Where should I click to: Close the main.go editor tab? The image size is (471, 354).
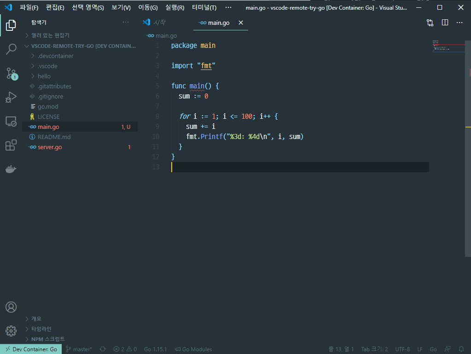pyautogui.click(x=241, y=23)
